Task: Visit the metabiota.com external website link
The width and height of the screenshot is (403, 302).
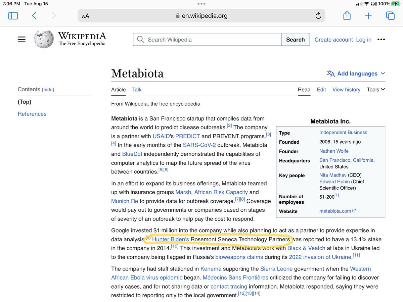Action: [x=338, y=211]
